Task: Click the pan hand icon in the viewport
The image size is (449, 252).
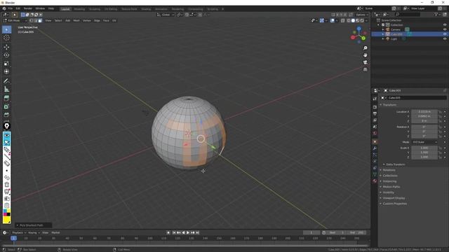Action: [365, 55]
